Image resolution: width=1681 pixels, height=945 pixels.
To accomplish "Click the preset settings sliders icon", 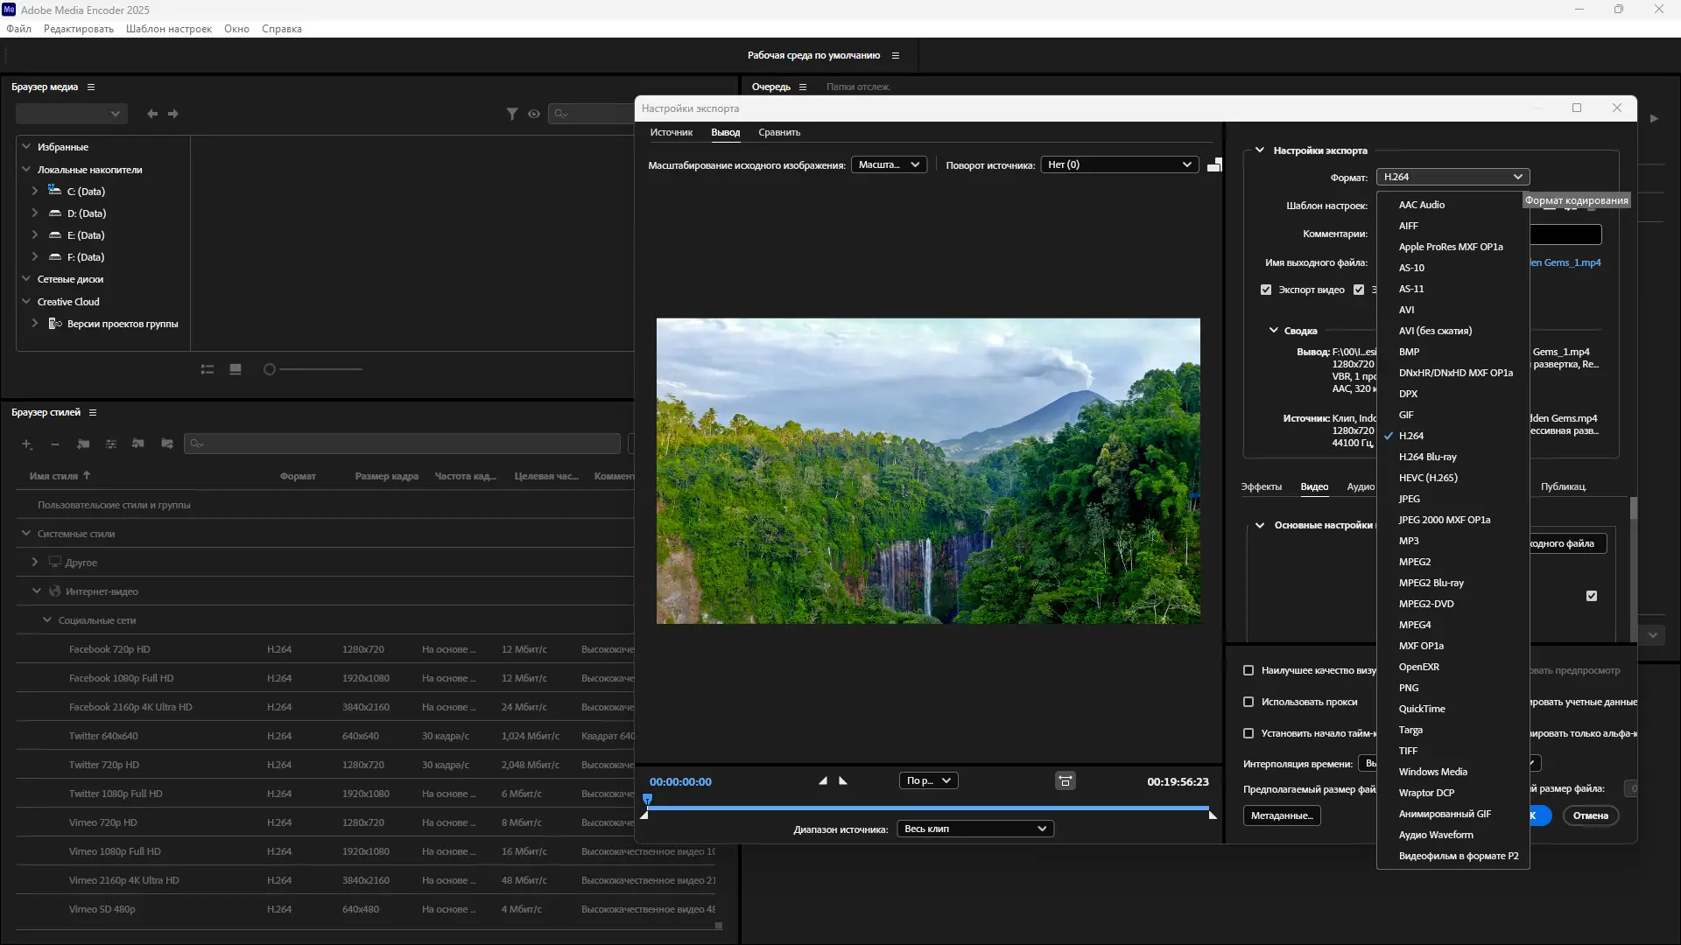I will (x=111, y=444).
